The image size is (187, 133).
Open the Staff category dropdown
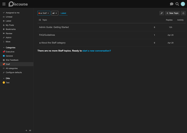pos(44,13)
